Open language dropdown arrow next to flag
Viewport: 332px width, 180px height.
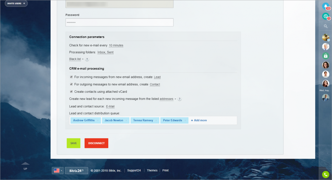pos(61,171)
